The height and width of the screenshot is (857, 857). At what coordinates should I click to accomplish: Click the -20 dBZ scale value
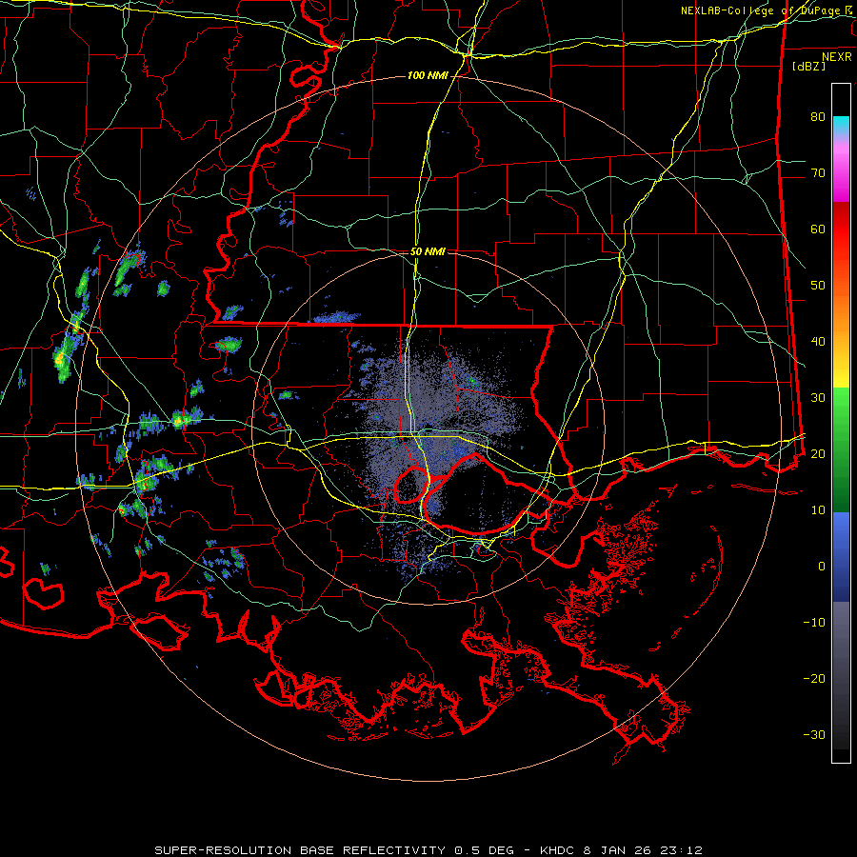point(814,679)
